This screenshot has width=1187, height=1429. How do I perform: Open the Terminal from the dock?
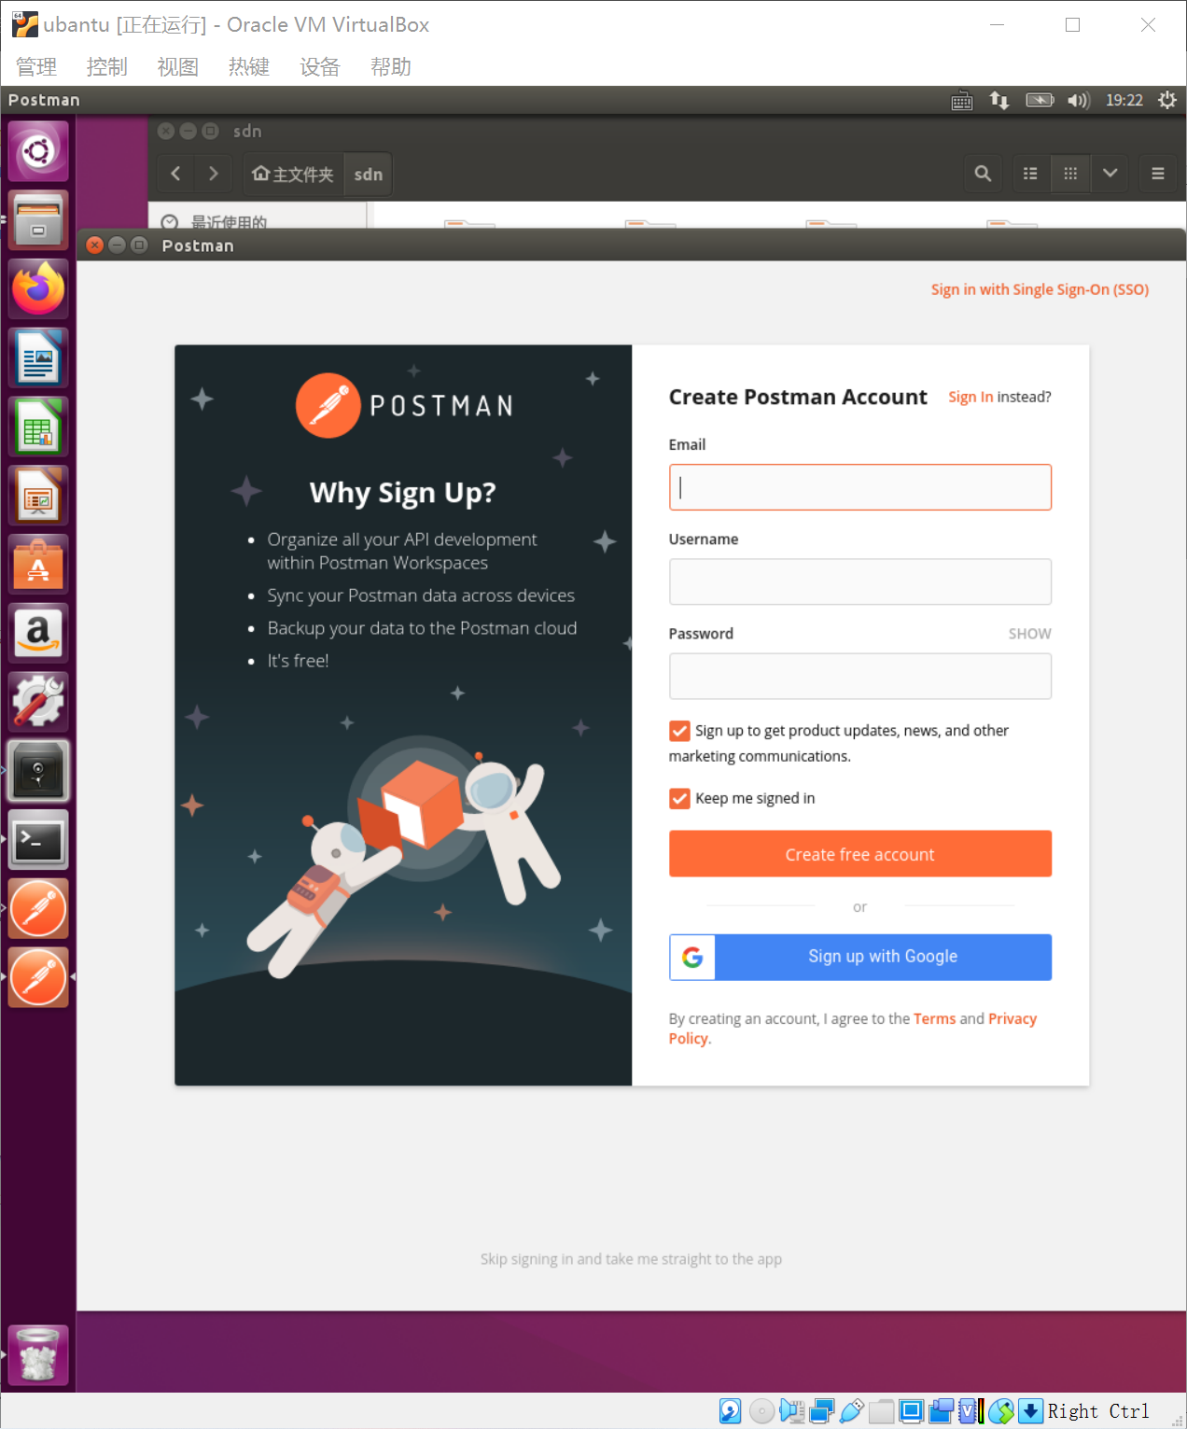click(38, 840)
